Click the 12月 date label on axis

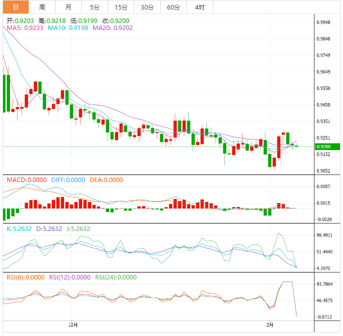point(73,325)
